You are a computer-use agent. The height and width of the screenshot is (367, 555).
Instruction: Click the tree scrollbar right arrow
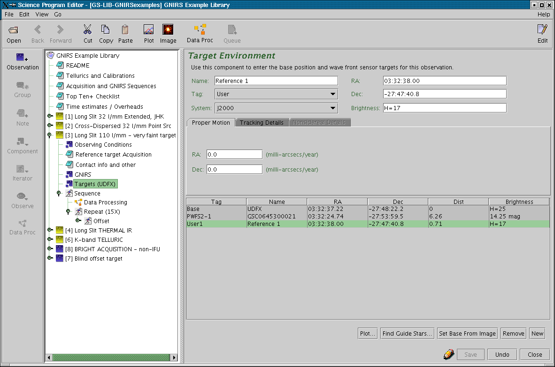[174, 358]
